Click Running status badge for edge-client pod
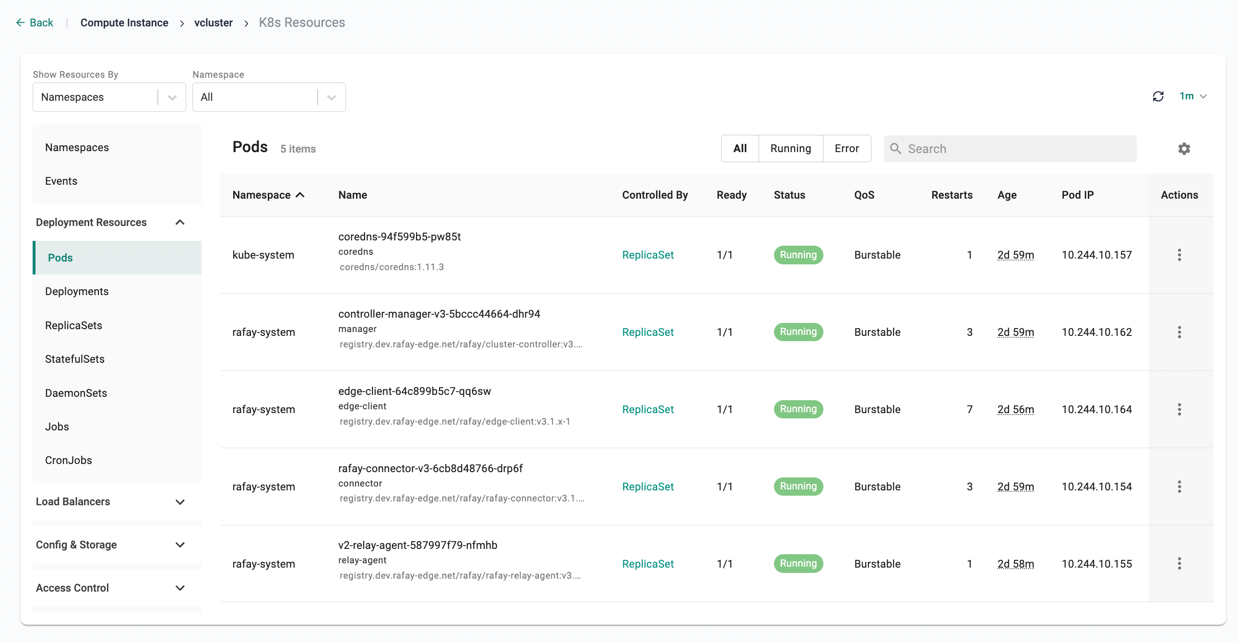Viewport: 1238px width, 642px height. 798,409
